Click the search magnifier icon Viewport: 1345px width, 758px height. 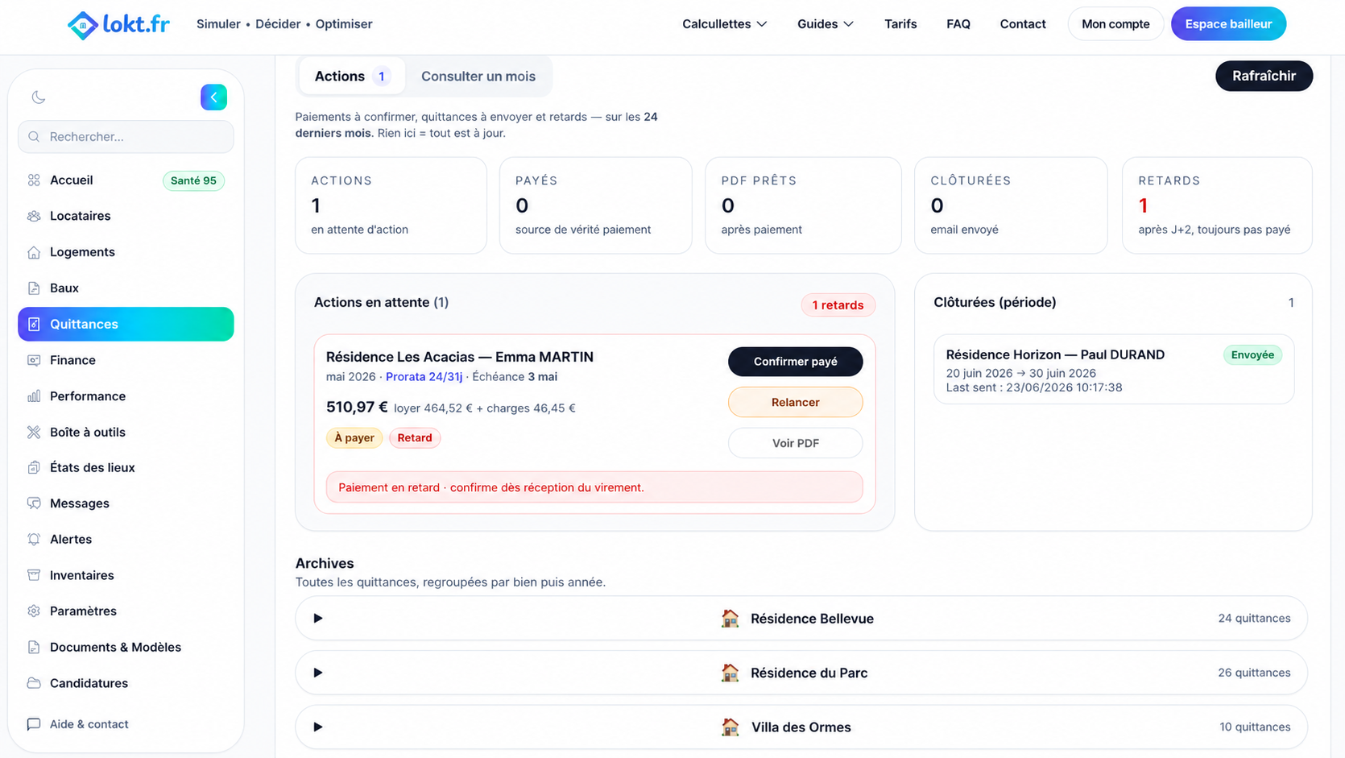point(34,137)
